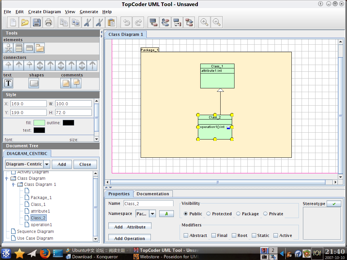Select the package folder element tool
Image resolution: width=347 pixels, height=260 pixels.
tap(40, 48)
